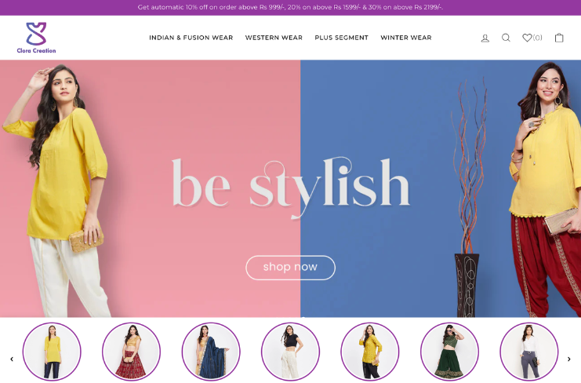Viewport: 581px width, 383px height.
Task: Select the green skirt outfit circle thumbnail
Action: pyautogui.click(x=449, y=352)
